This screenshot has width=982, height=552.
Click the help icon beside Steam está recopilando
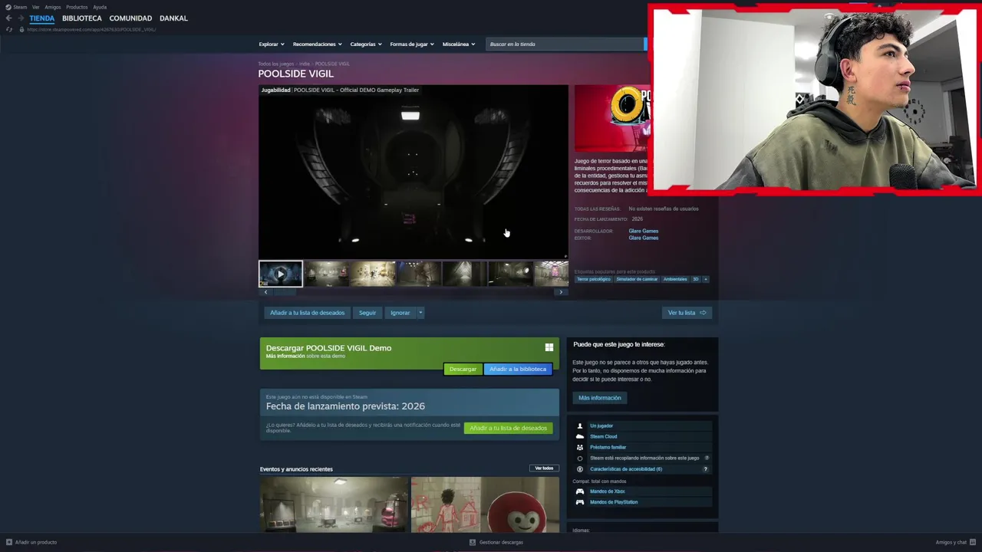tap(707, 458)
